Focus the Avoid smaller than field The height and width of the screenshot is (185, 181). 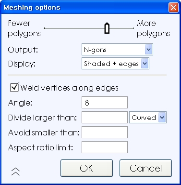pos(105,132)
